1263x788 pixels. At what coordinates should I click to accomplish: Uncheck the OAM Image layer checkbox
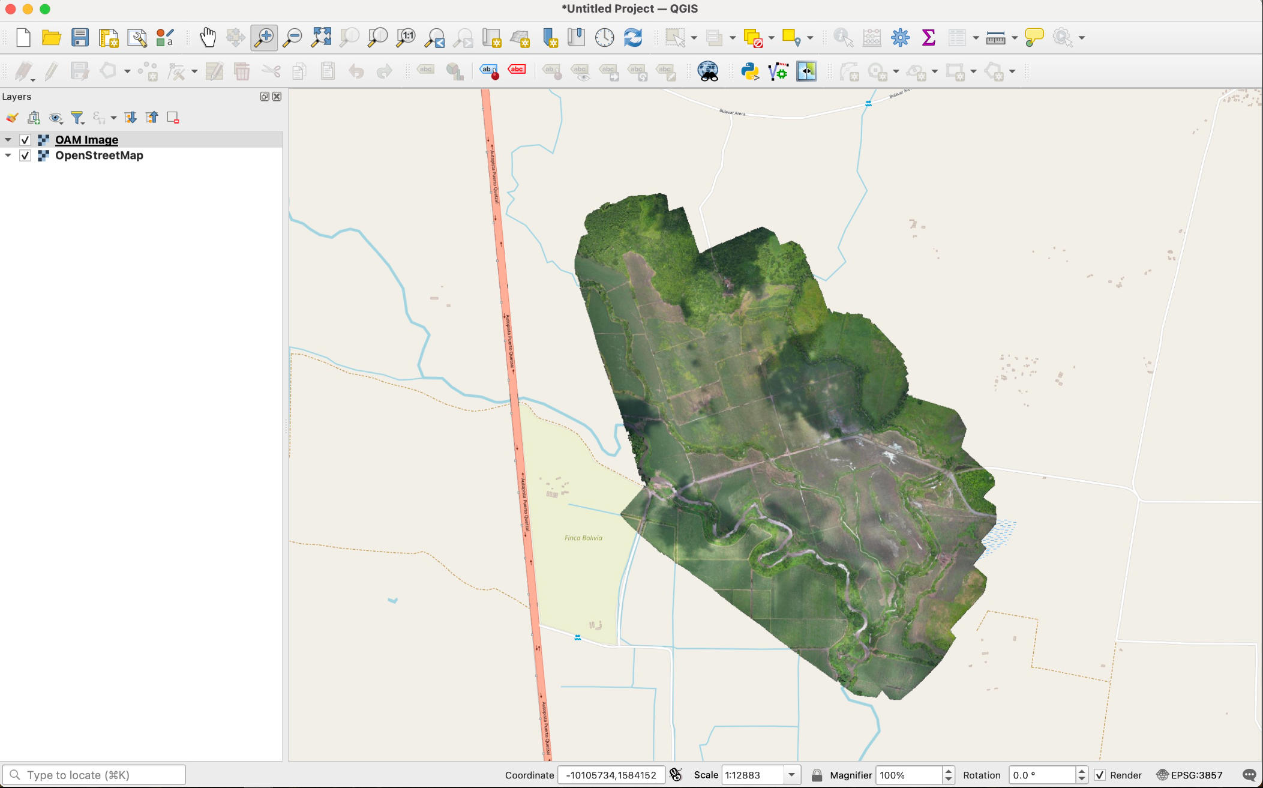(25, 140)
